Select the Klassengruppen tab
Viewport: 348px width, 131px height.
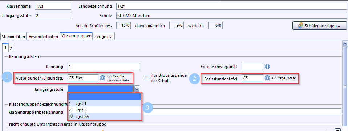76,36
